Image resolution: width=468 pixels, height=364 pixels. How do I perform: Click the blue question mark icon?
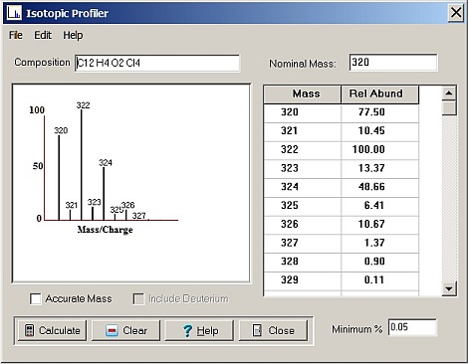pos(187,330)
